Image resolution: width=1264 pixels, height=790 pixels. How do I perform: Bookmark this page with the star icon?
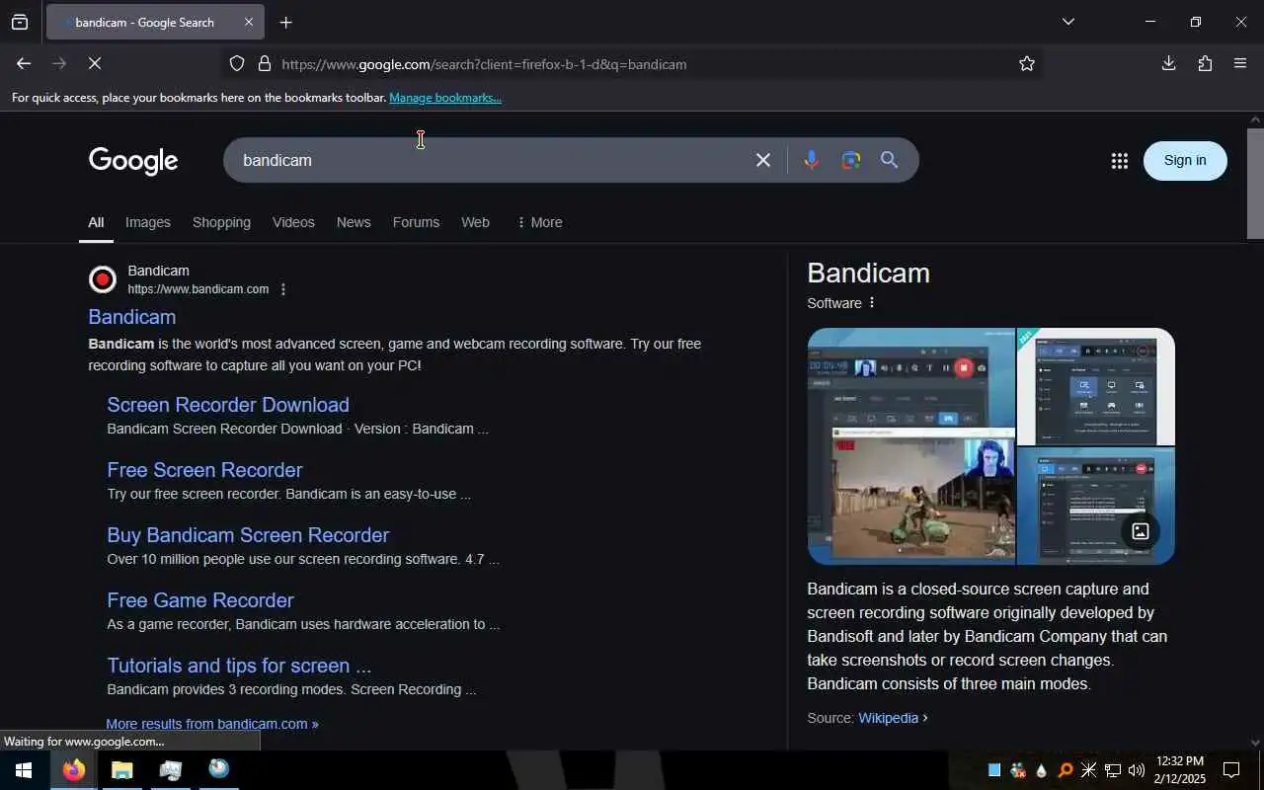click(x=1027, y=63)
